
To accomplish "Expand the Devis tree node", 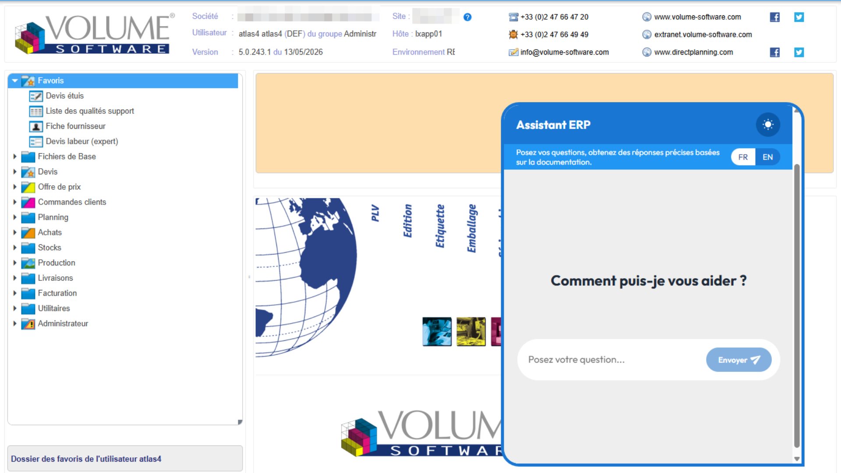I will 15,172.
